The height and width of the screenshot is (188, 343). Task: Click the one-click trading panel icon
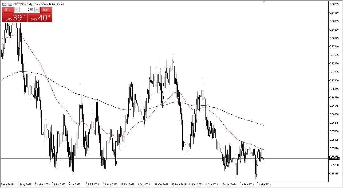pyautogui.click(x=10, y=4)
